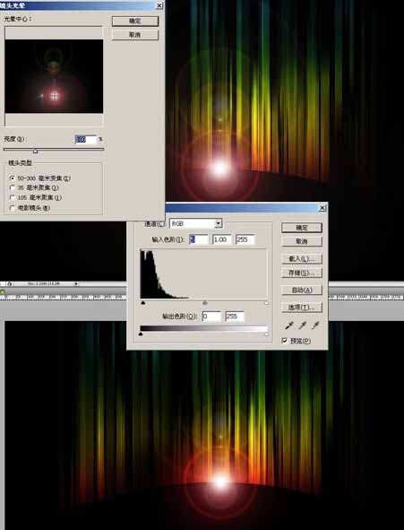Image resolution: width=404 pixels, height=530 pixels.
Task: Close the Lens Flare dialog with X icon
Action: [159, 5]
